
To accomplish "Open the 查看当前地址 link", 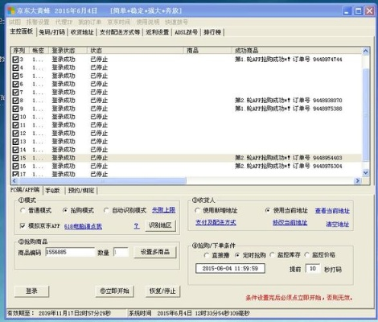I will pos(332,211).
